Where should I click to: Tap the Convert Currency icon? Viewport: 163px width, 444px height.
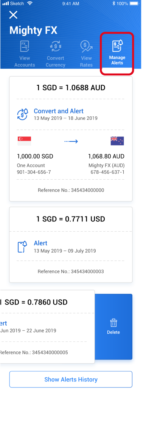tap(56, 46)
